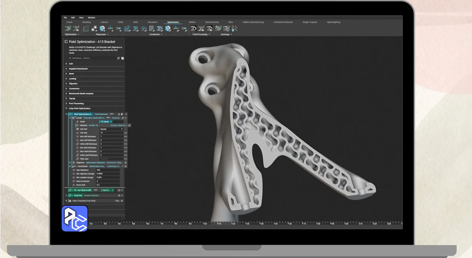Open the Constraints group dropdown label
This screenshot has width=472, height=258.
point(155,34)
